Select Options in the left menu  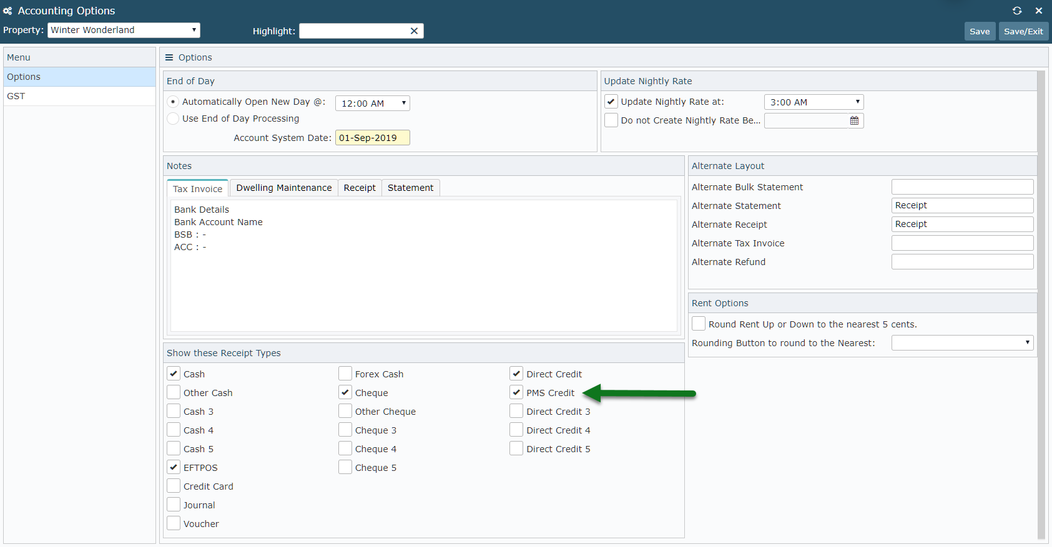point(80,77)
